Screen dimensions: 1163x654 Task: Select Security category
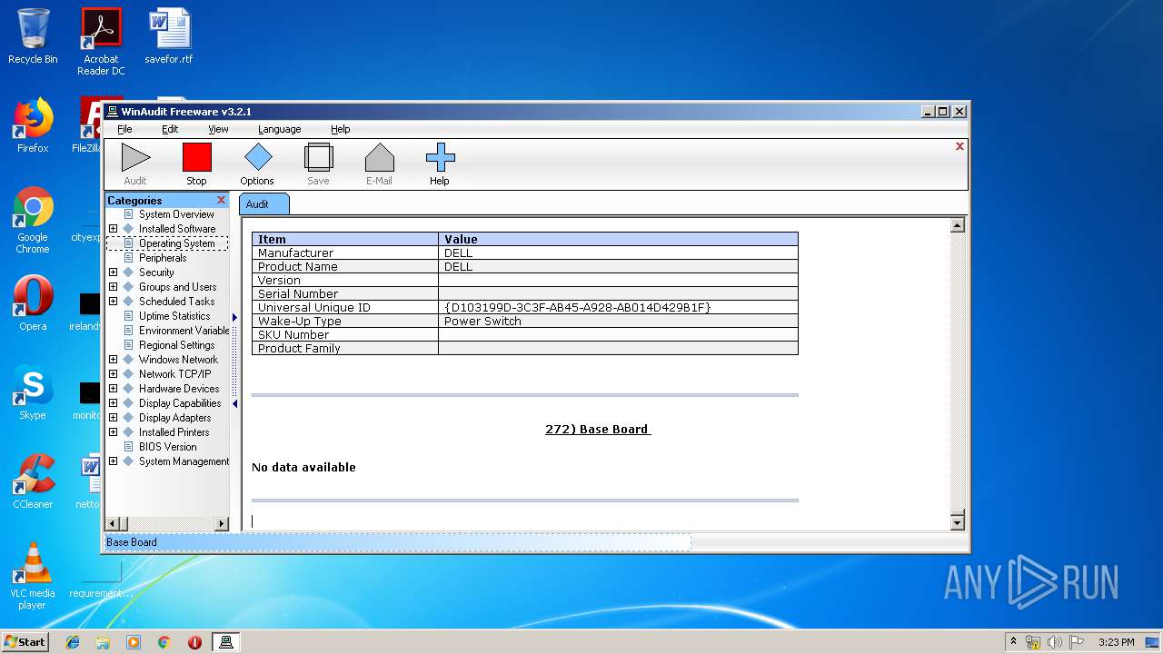[x=156, y=272]
